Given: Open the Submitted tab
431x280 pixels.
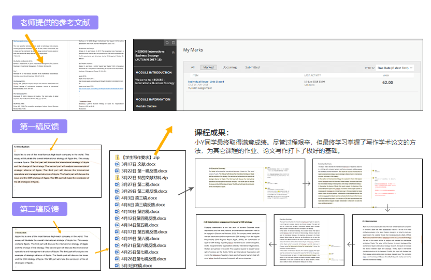Looking at the screenshot, I should click(252, 67).
